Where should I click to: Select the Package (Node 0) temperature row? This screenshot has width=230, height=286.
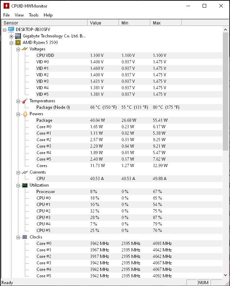pos(53,107)
